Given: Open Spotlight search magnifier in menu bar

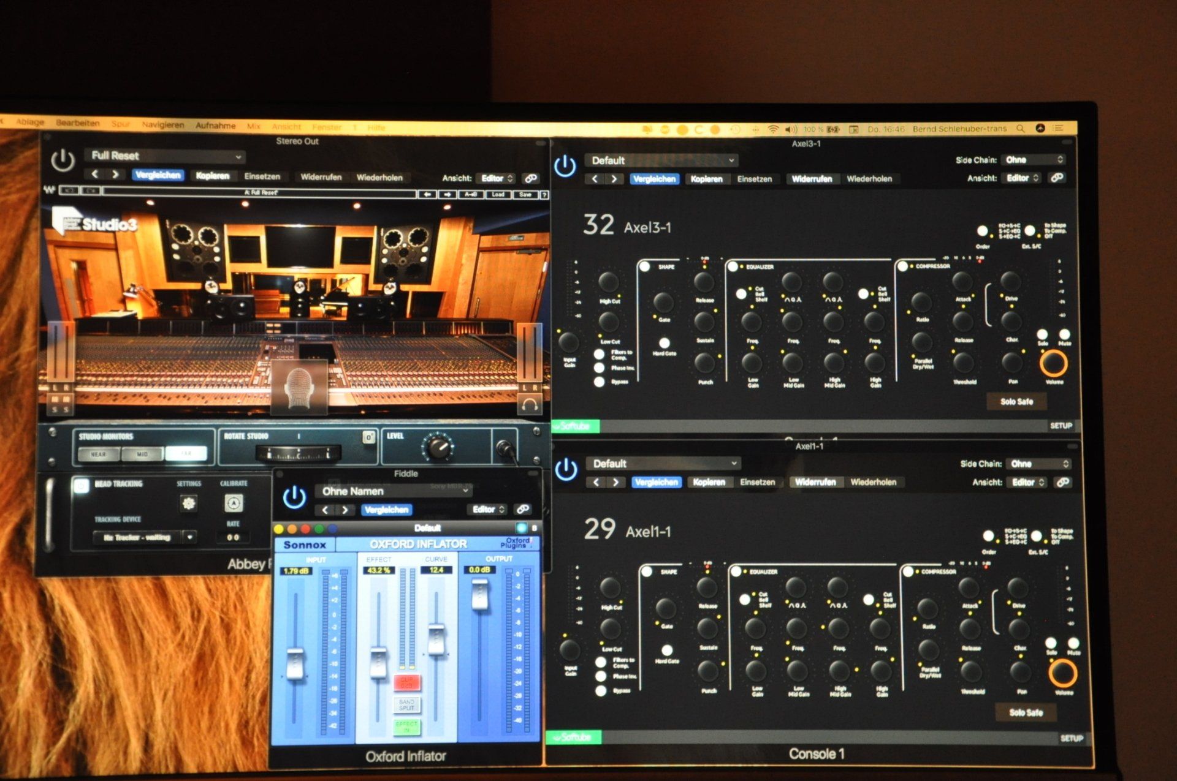Looking at the screenshot, I should 1020,129.
